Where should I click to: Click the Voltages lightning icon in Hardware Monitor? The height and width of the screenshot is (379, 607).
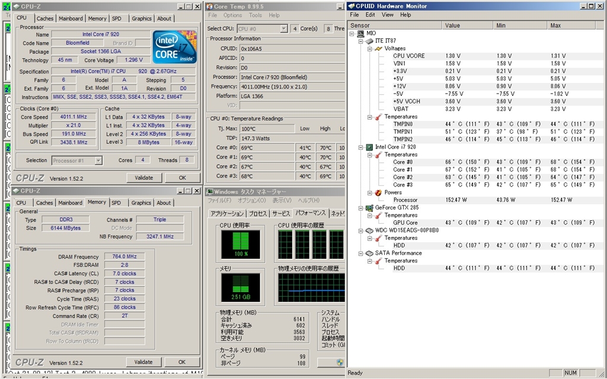(x=379, y=49)
